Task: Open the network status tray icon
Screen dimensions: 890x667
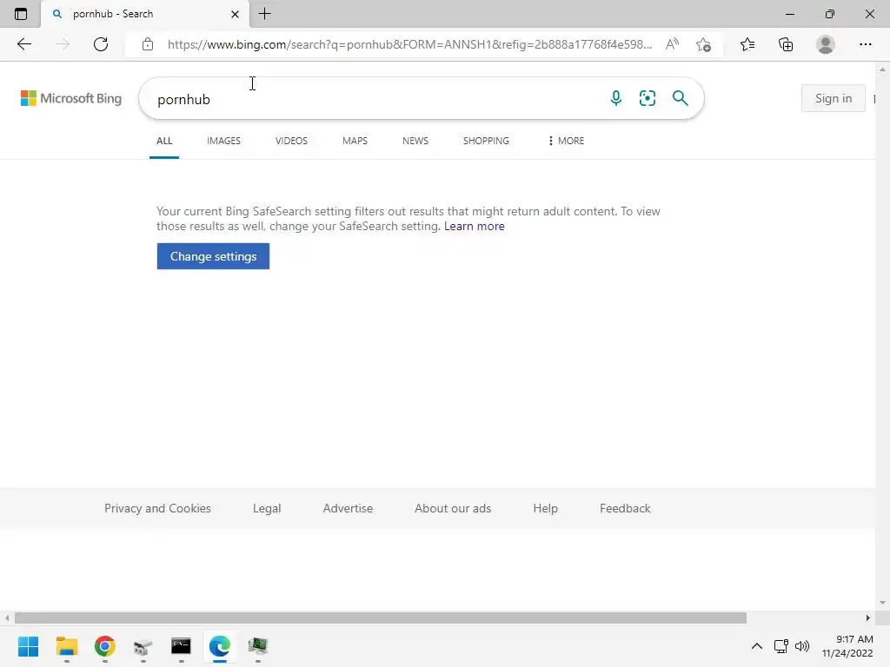Action: click(781, 646)
